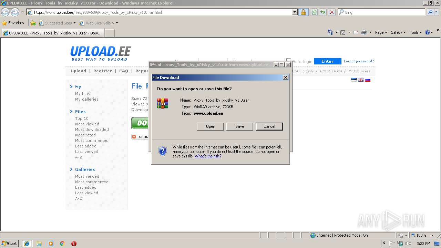441x248 pixels.
Task: Click the Russian flag language icon
Action: [368, 80]
